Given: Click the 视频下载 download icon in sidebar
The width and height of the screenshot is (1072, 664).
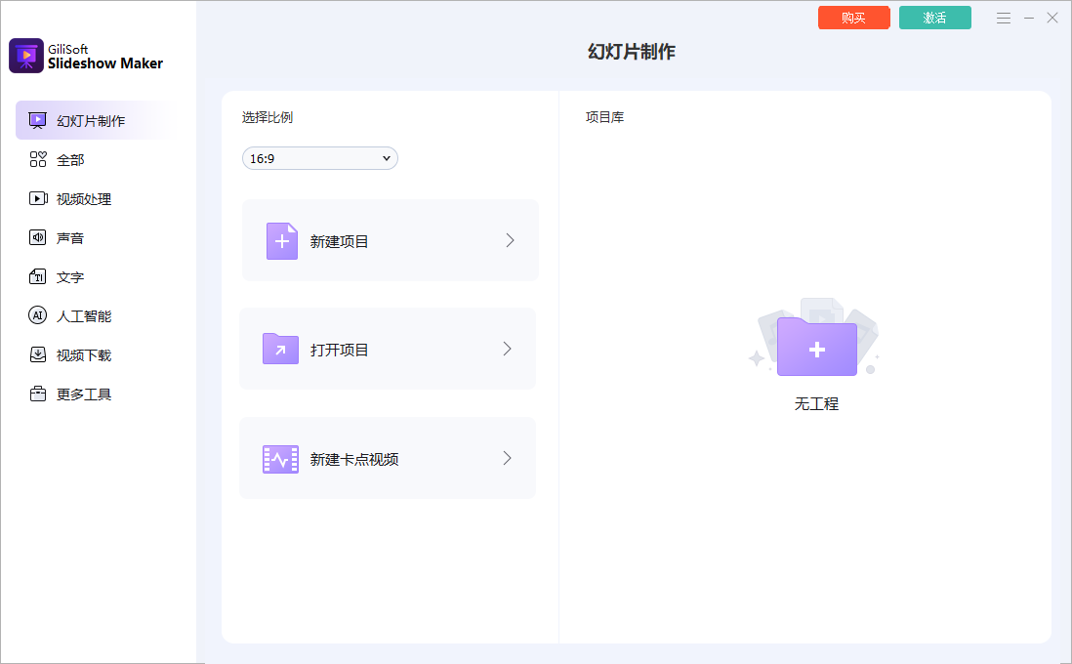Looking at the screenshot, I should (x=38, y=354).
